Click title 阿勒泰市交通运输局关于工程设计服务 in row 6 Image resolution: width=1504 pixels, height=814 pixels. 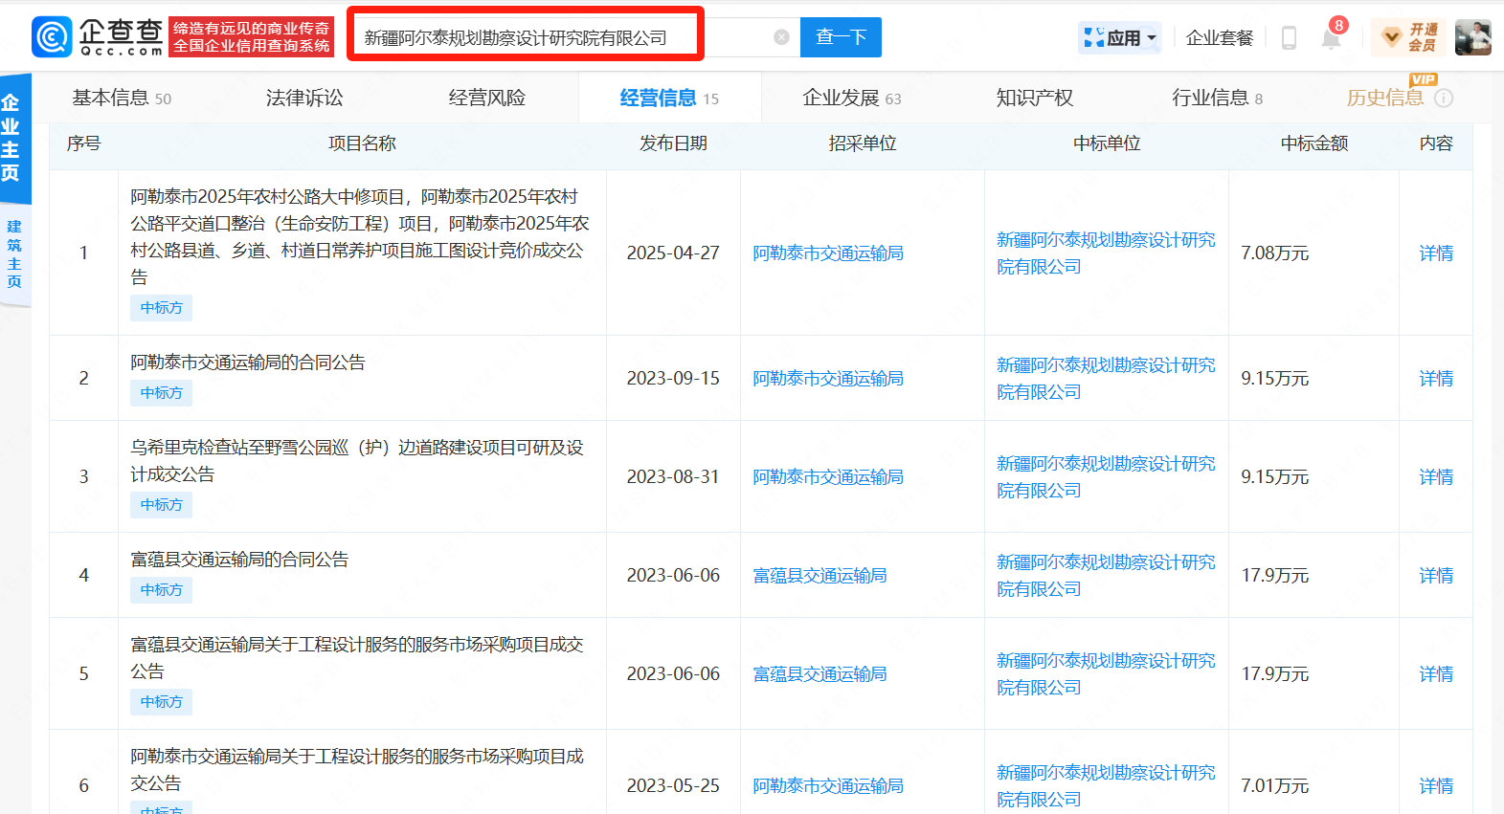coord(357,769)
